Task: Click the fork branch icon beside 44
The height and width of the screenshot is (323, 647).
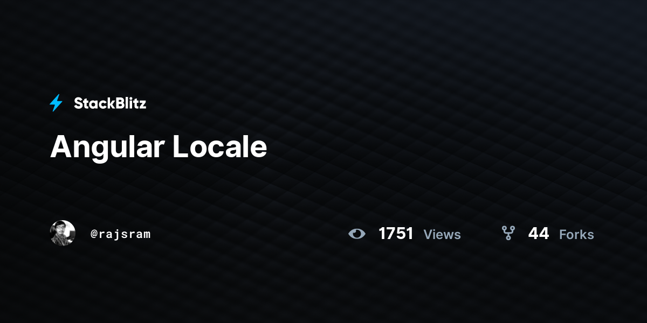Action: click(508, 233)
